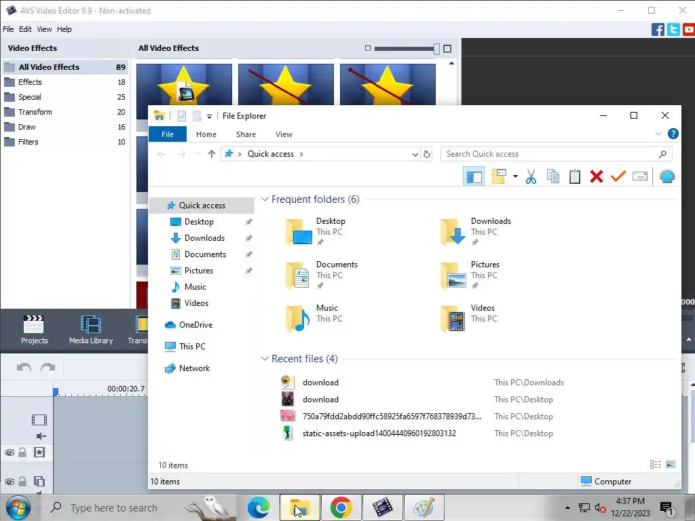
Task: Adjust the effects thumbnail size slider
Action: [436, 49]
